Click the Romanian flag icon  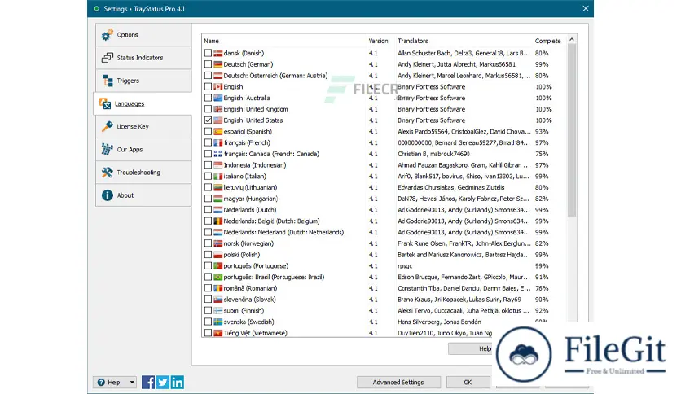(x=218, y=288)
